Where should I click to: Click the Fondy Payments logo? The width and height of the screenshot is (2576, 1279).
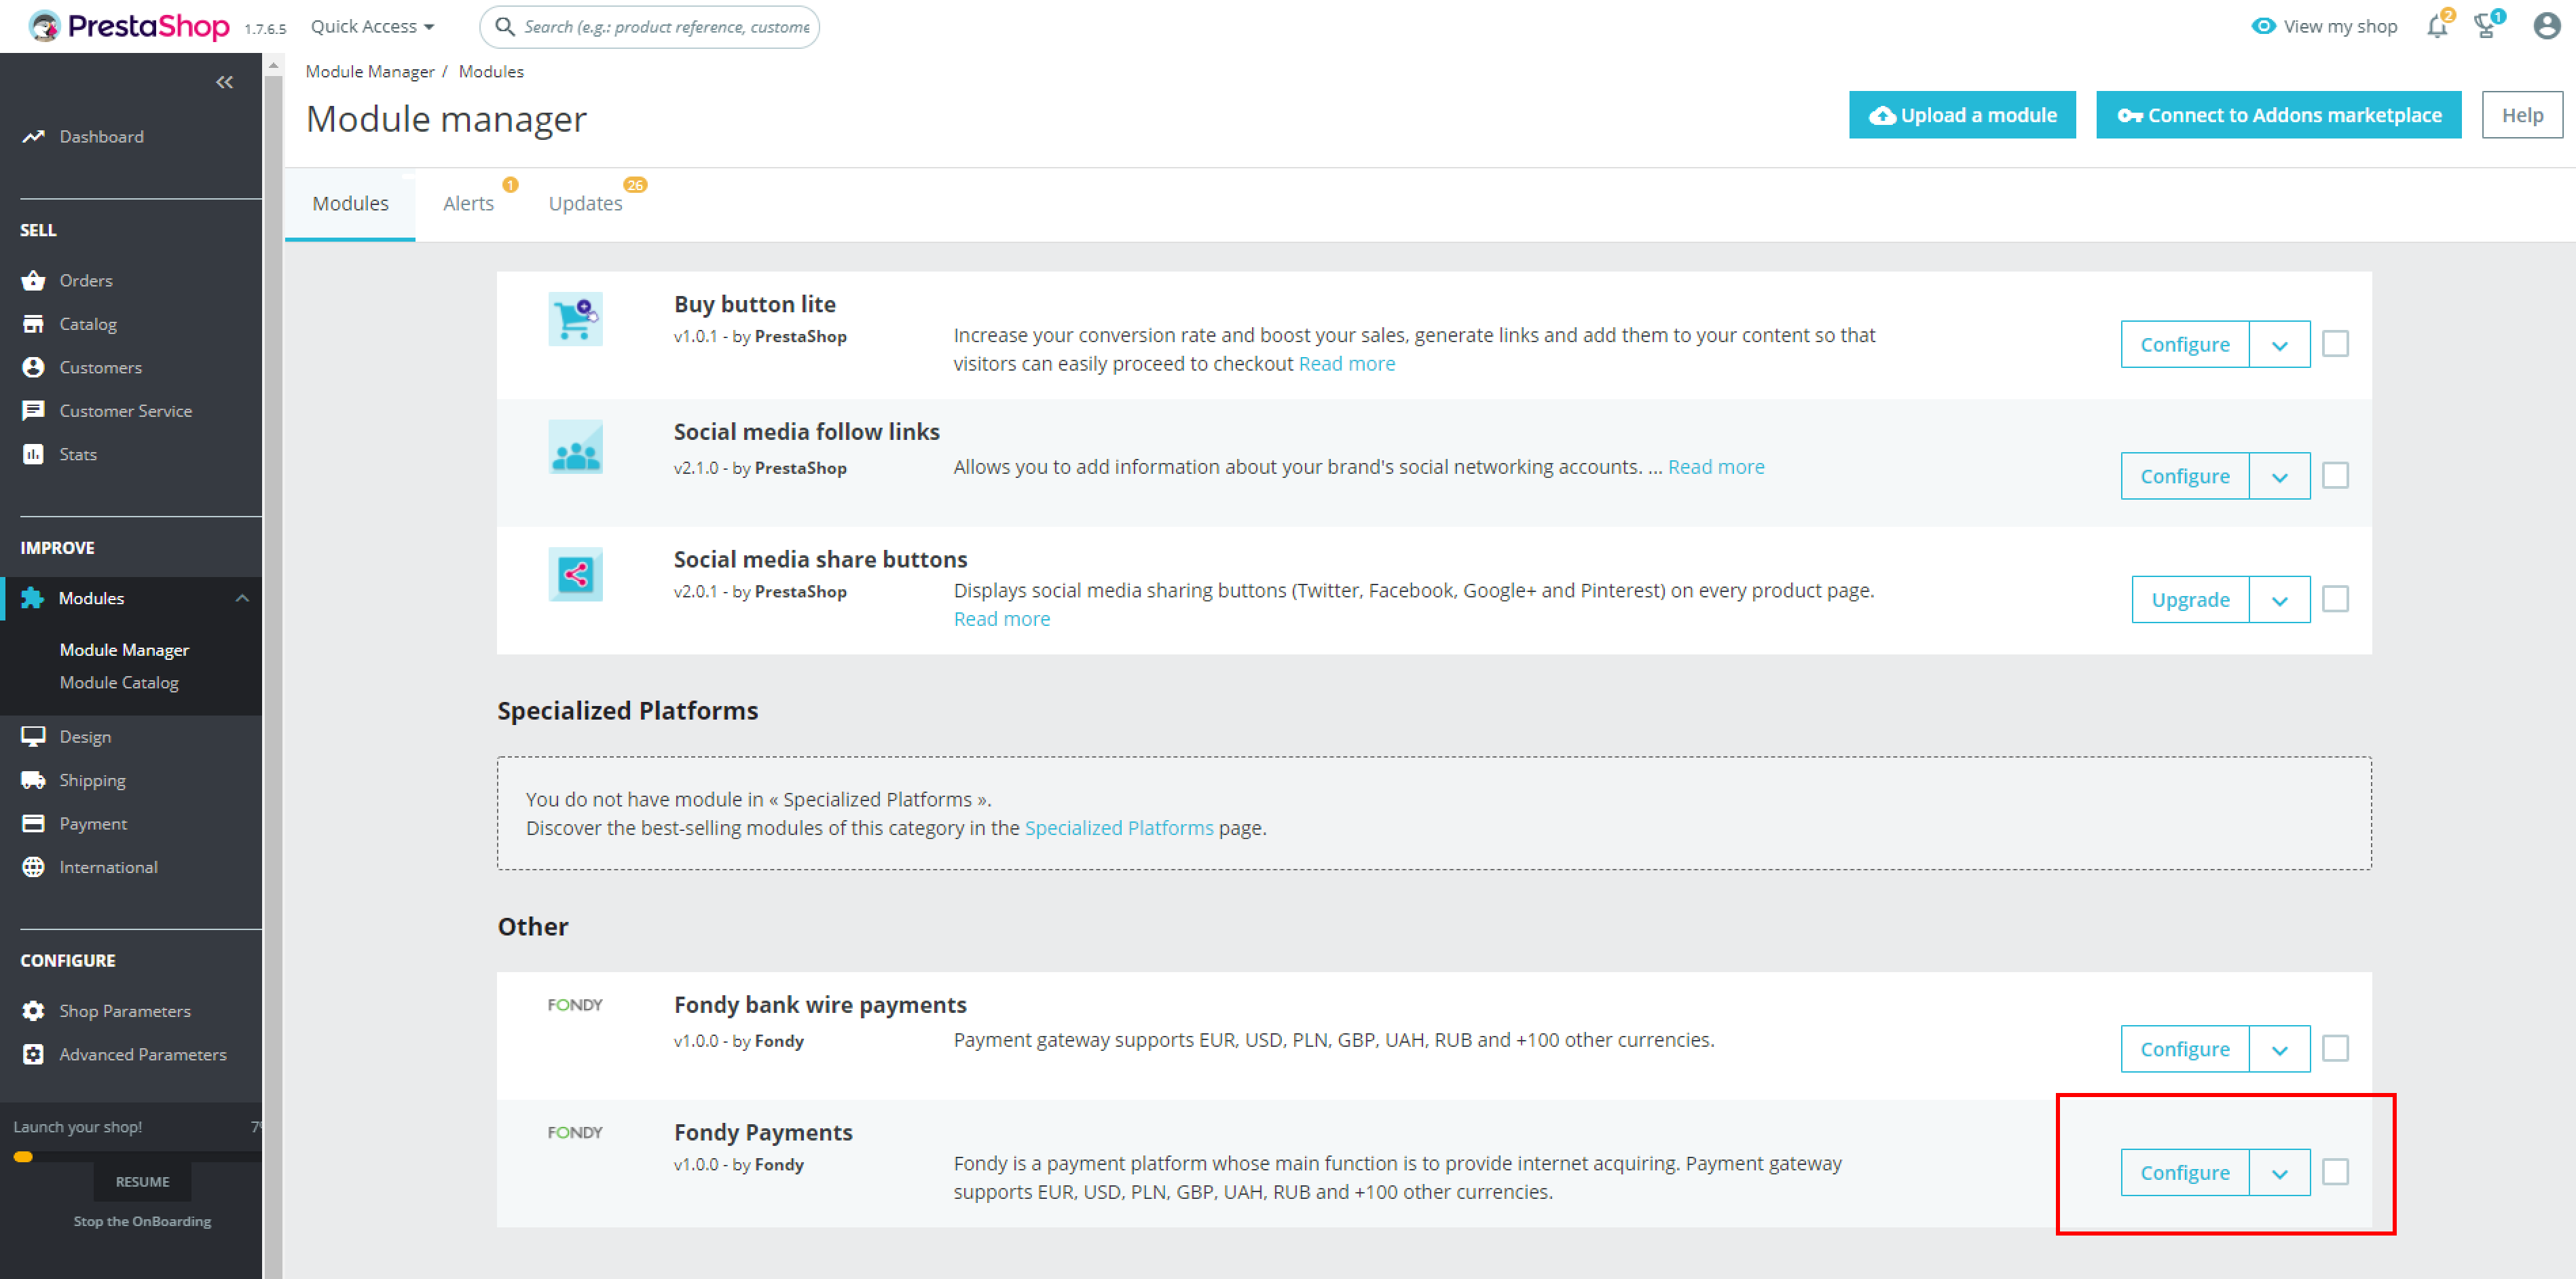(575, 1132)
